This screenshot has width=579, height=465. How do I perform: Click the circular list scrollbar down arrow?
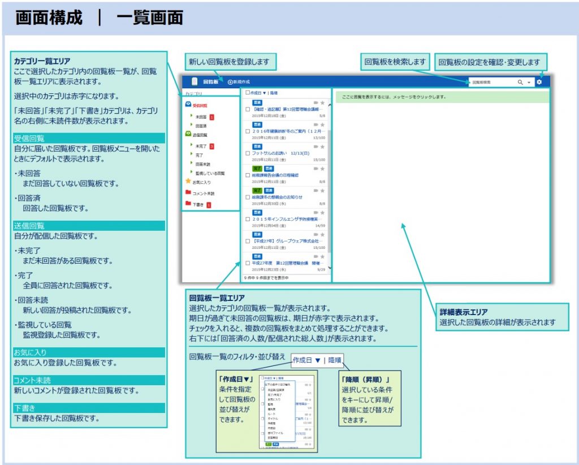(330, 268)
